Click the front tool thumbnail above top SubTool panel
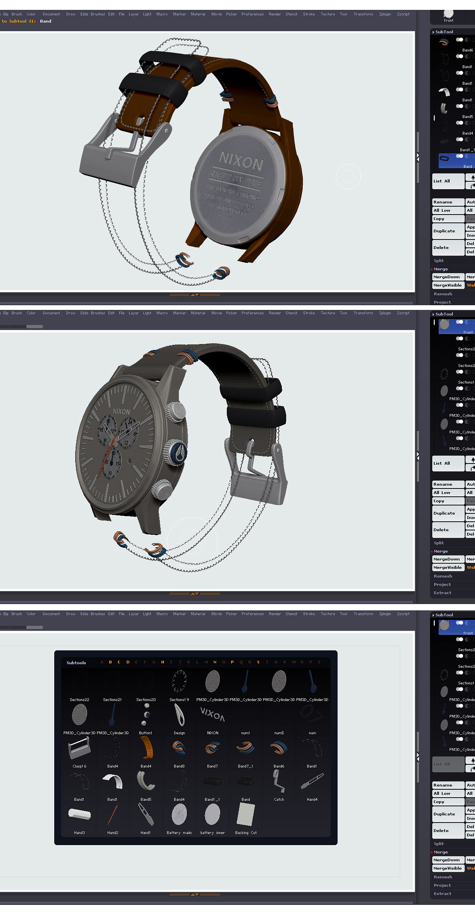The height and width of the screenshot is (912, 475). (x=448, y=16)
